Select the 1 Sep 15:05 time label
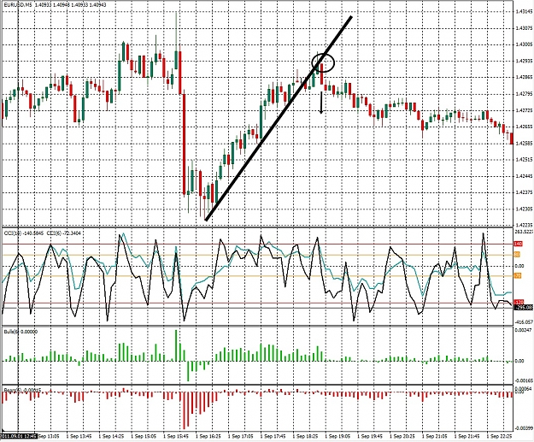Viewport: 534px width, 442px height. click(x=144, y=436)
